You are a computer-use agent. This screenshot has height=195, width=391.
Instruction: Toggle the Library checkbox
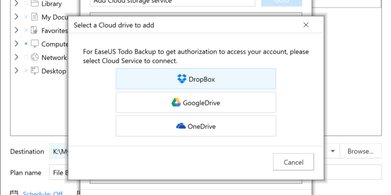[26, 4]
